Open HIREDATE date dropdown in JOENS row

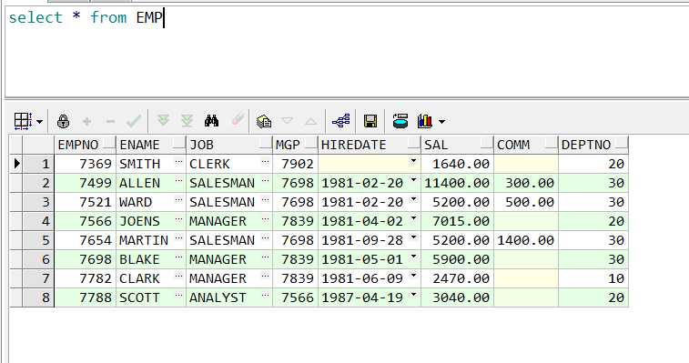pyautogui.click(x=413, y=218)
